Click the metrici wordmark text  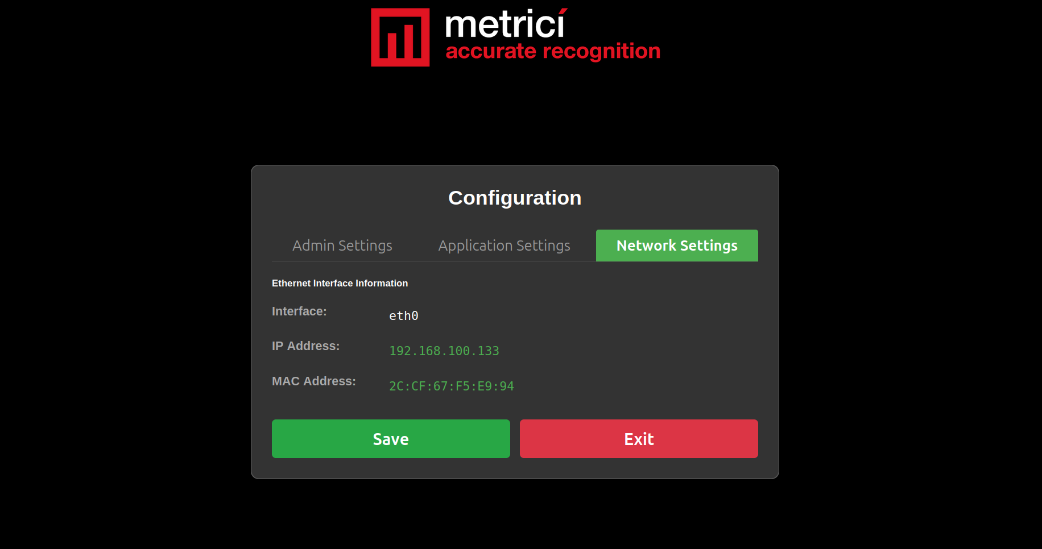tap(506, 24)
